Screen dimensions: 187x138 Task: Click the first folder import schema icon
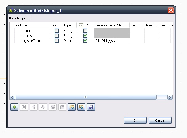point(72,107)
